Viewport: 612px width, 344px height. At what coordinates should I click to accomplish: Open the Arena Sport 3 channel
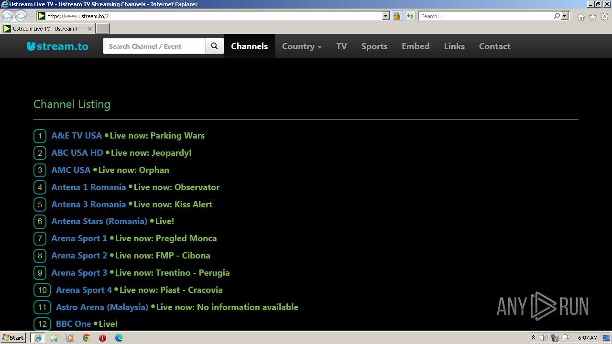click(x=79, y=273)
